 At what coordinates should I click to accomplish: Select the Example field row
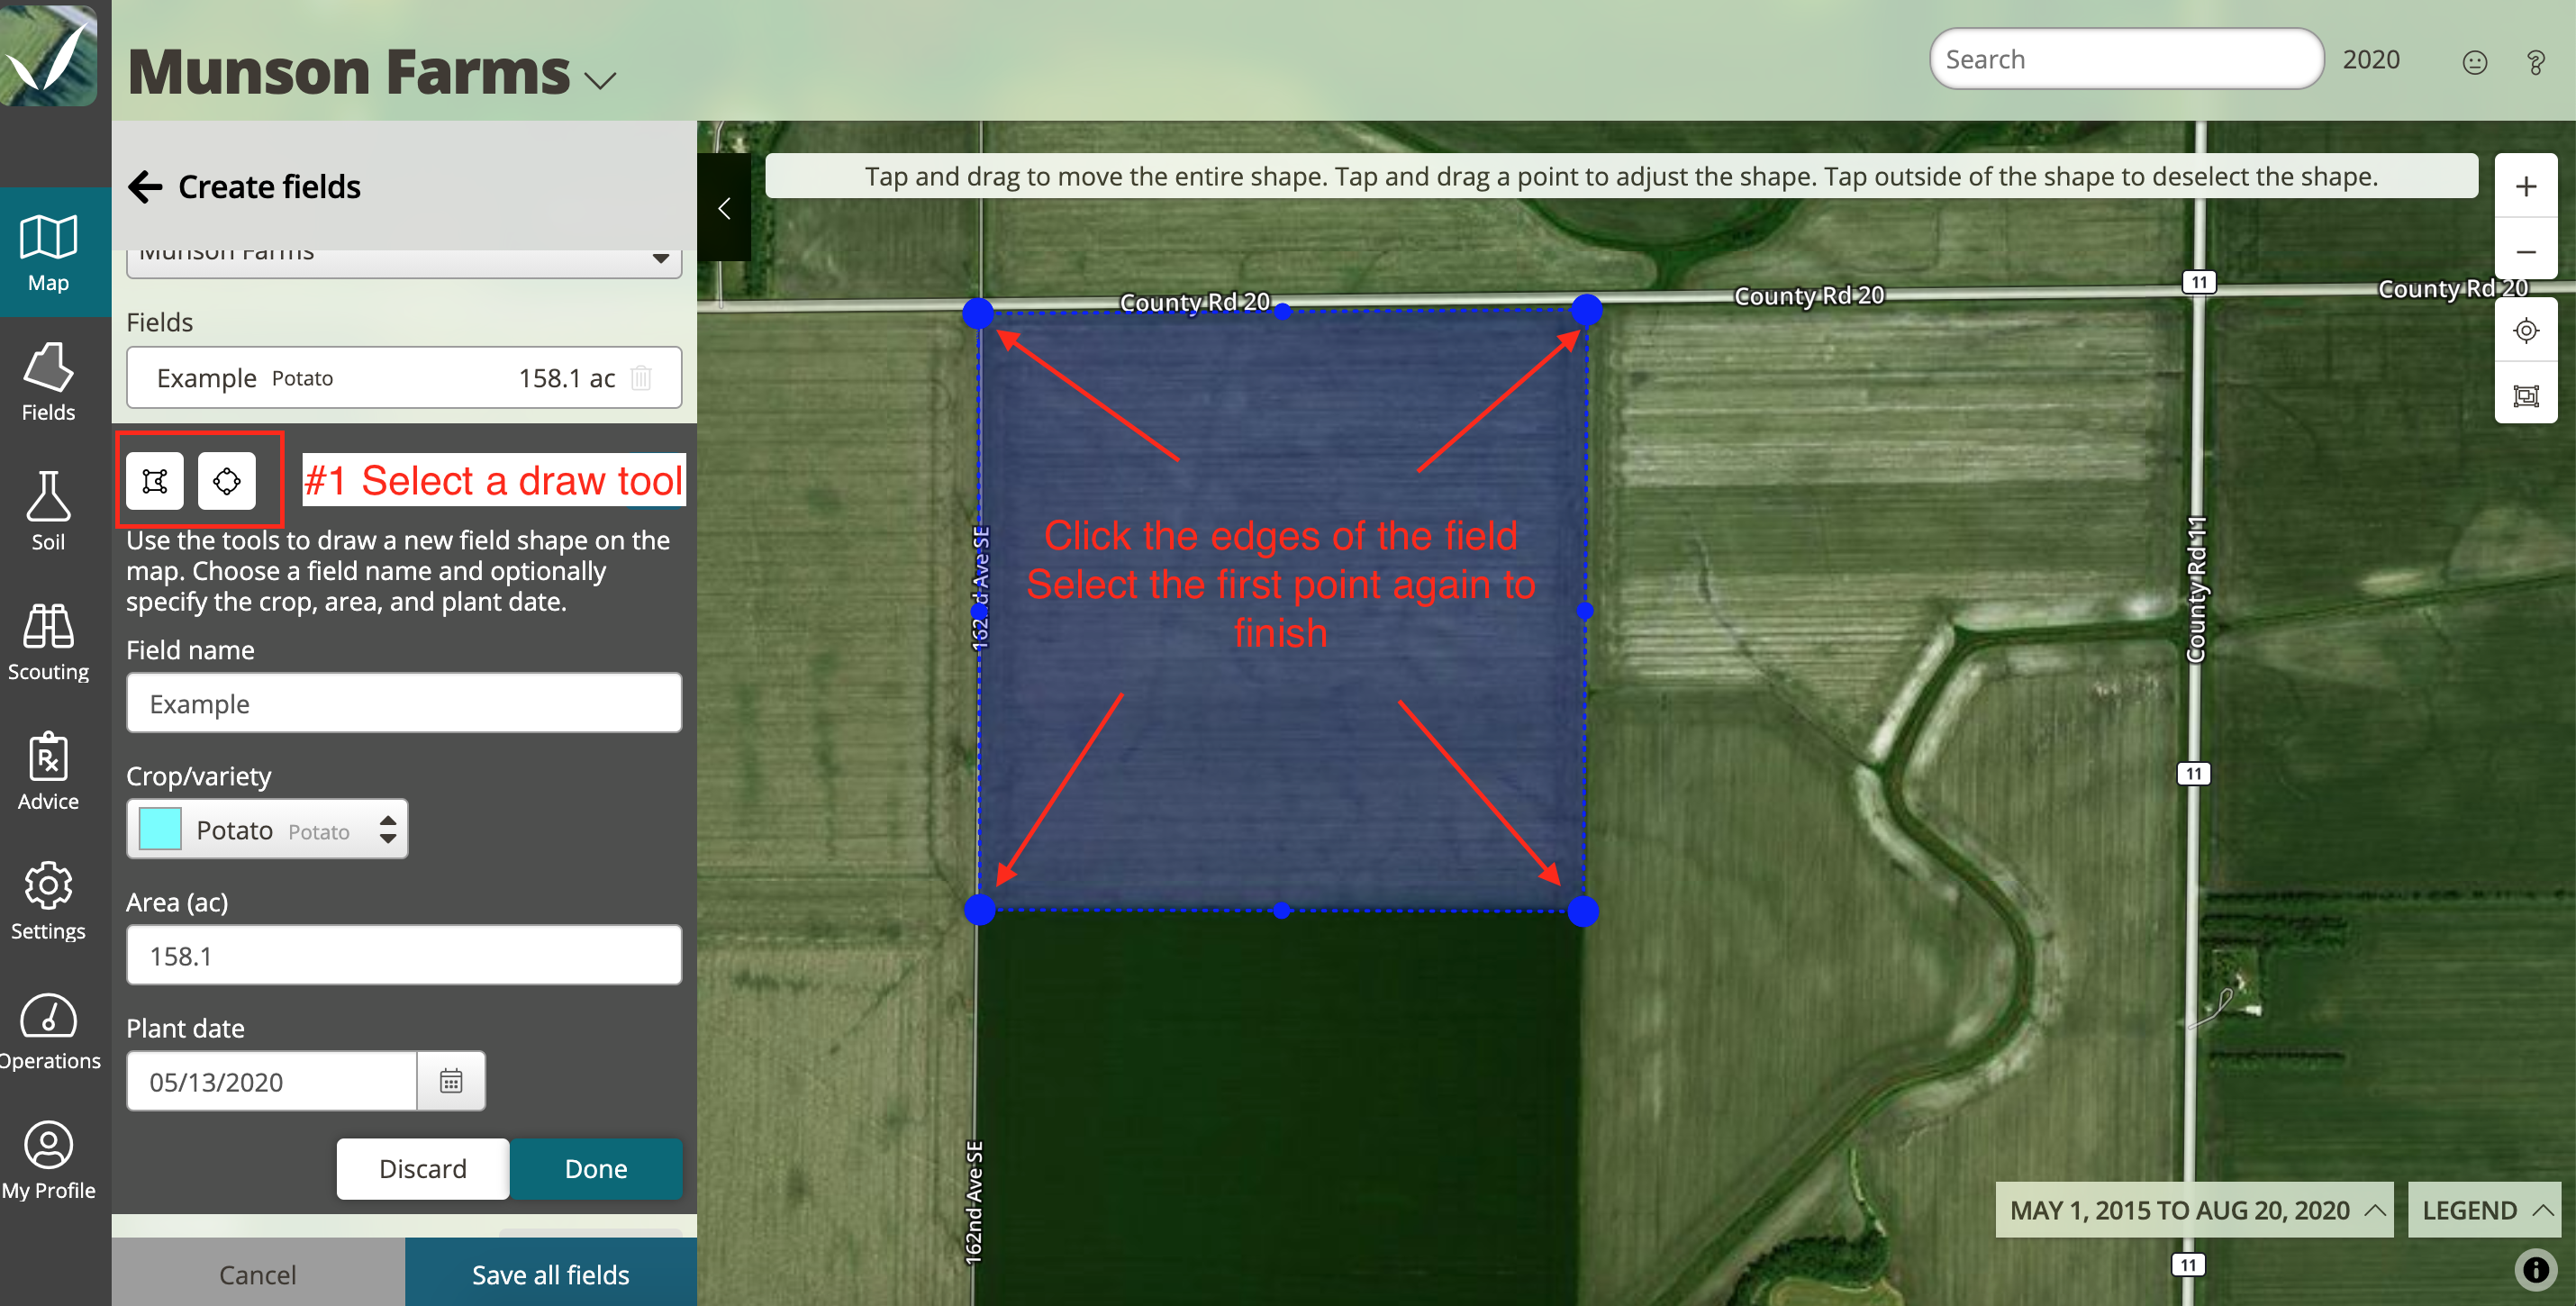pos(404,378)
